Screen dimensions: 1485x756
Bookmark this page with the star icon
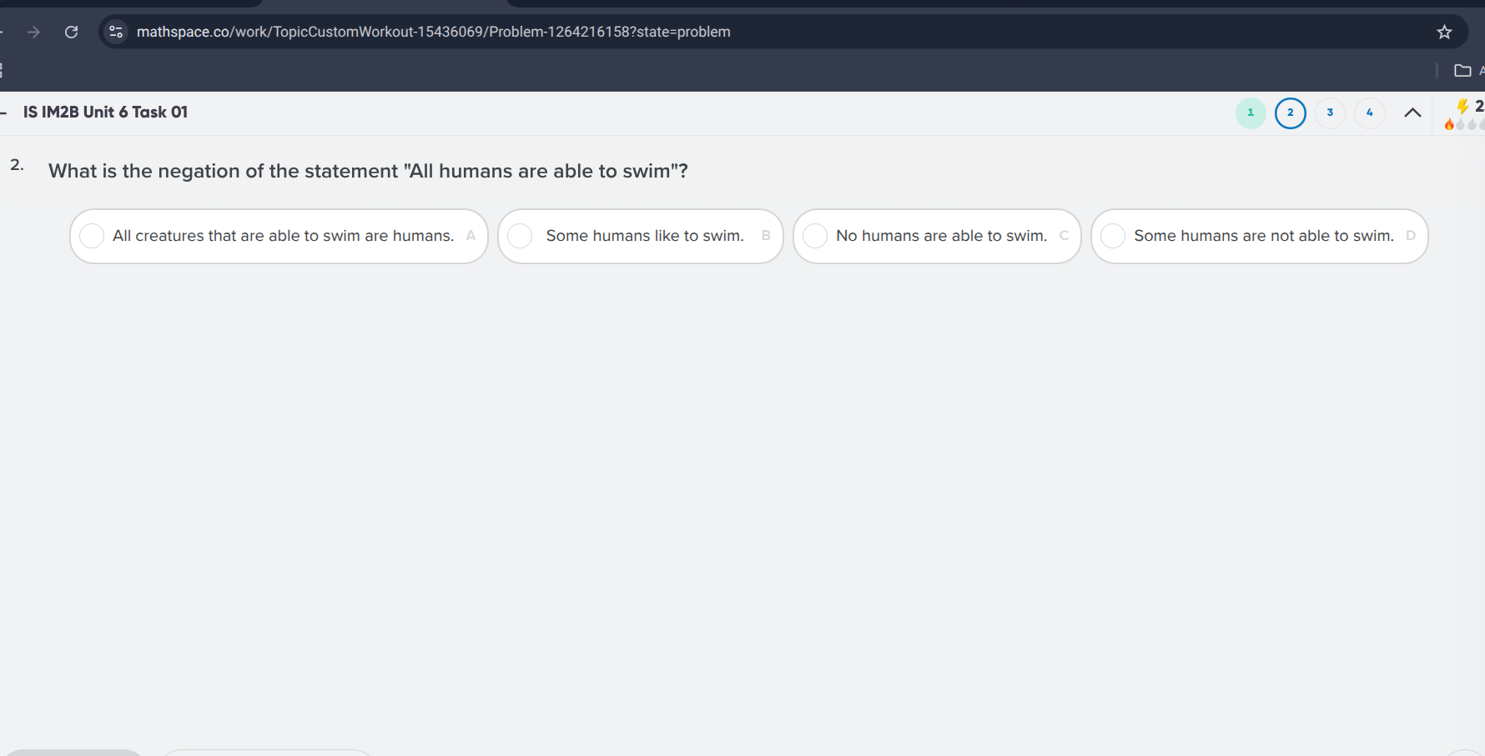coord(1444,32)
